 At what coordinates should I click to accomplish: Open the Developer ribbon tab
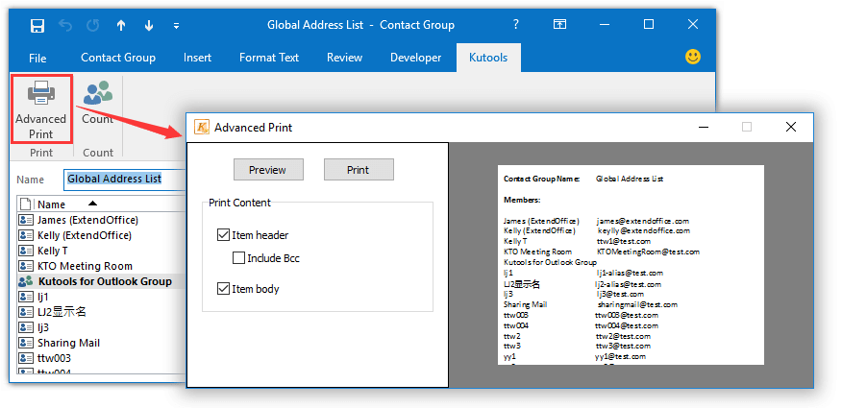(x=415, y=58)
